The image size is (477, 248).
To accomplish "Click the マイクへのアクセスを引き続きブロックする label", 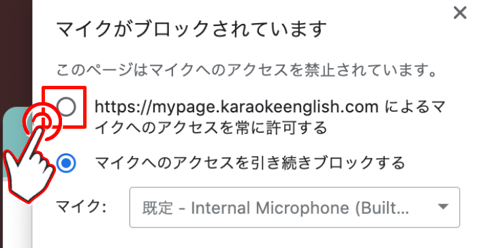I will click(250, 163).
